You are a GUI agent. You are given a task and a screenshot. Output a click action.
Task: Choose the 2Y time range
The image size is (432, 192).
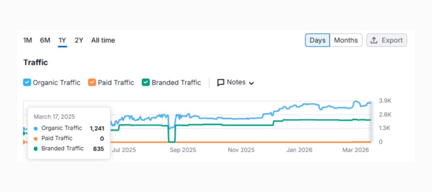pos(79,40)
